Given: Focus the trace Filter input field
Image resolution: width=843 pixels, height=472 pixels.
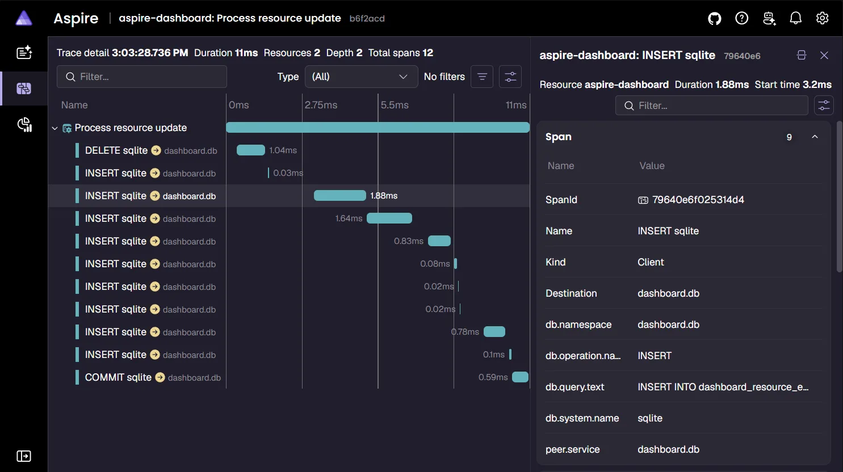Looking at the screenshot, I should [142, 77].
